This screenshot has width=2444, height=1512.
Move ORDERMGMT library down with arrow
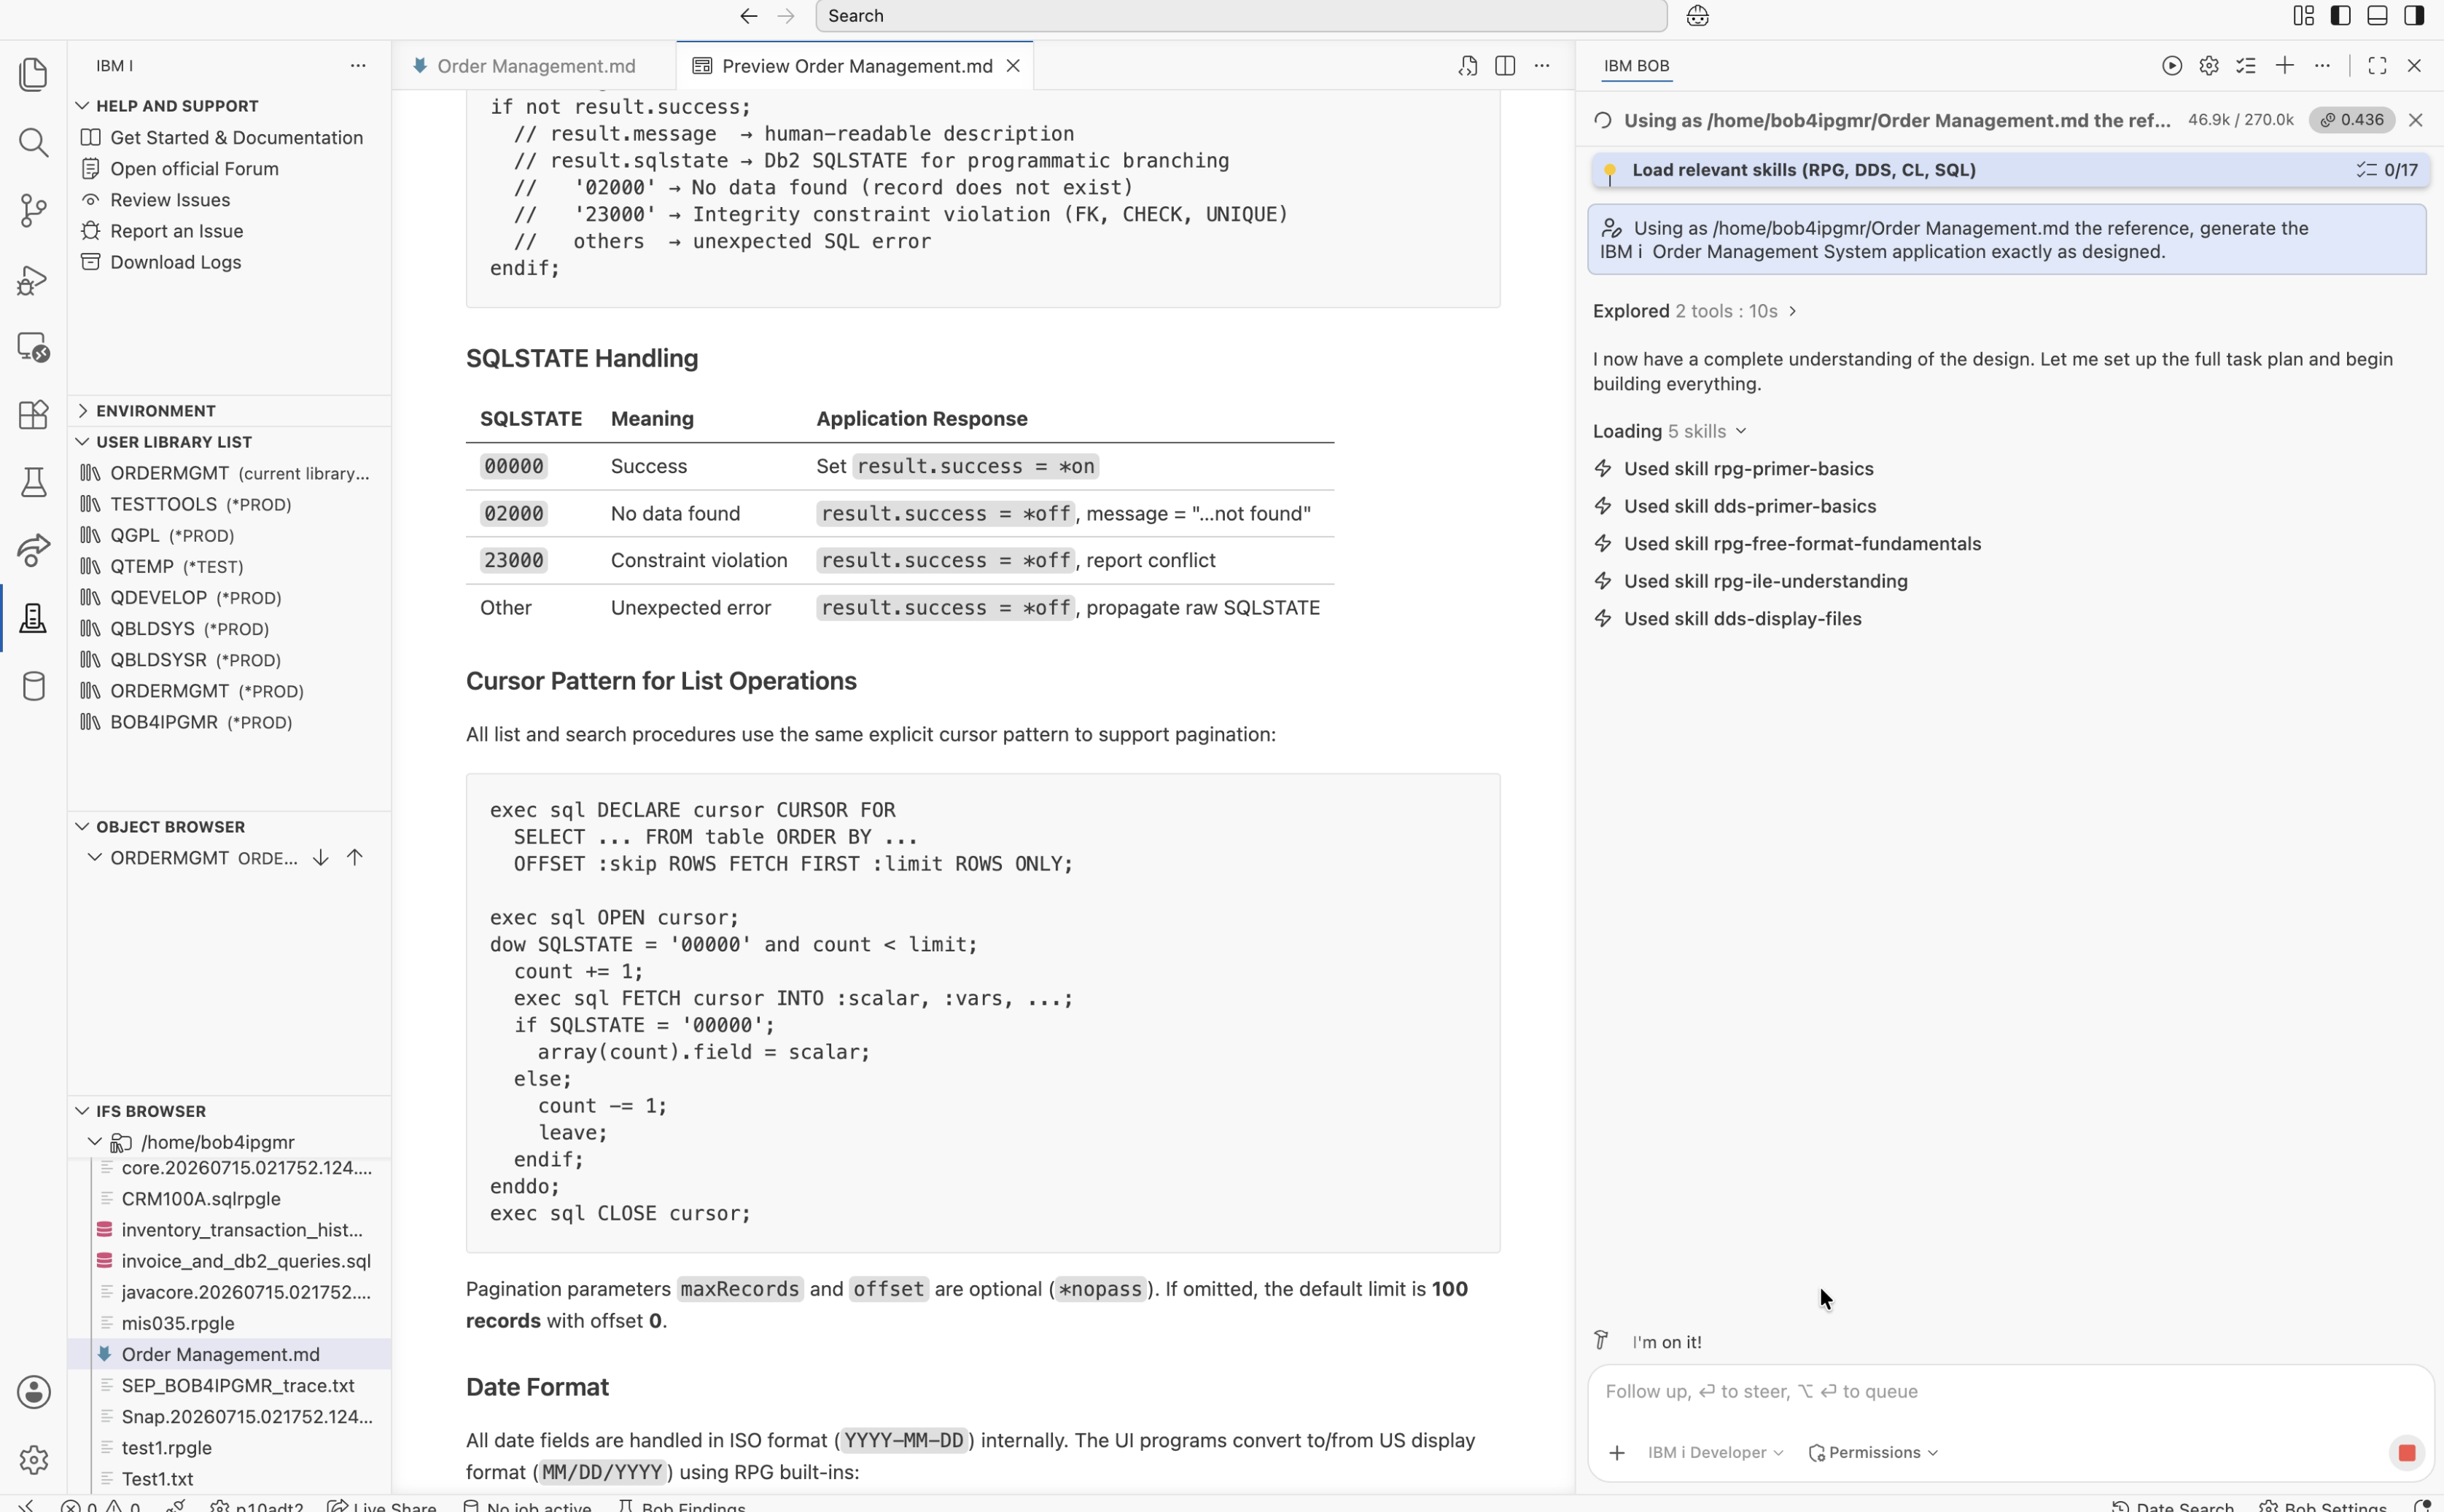320,858
